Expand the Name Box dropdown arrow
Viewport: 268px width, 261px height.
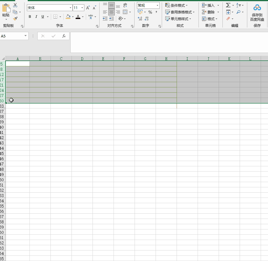[25, 36]
